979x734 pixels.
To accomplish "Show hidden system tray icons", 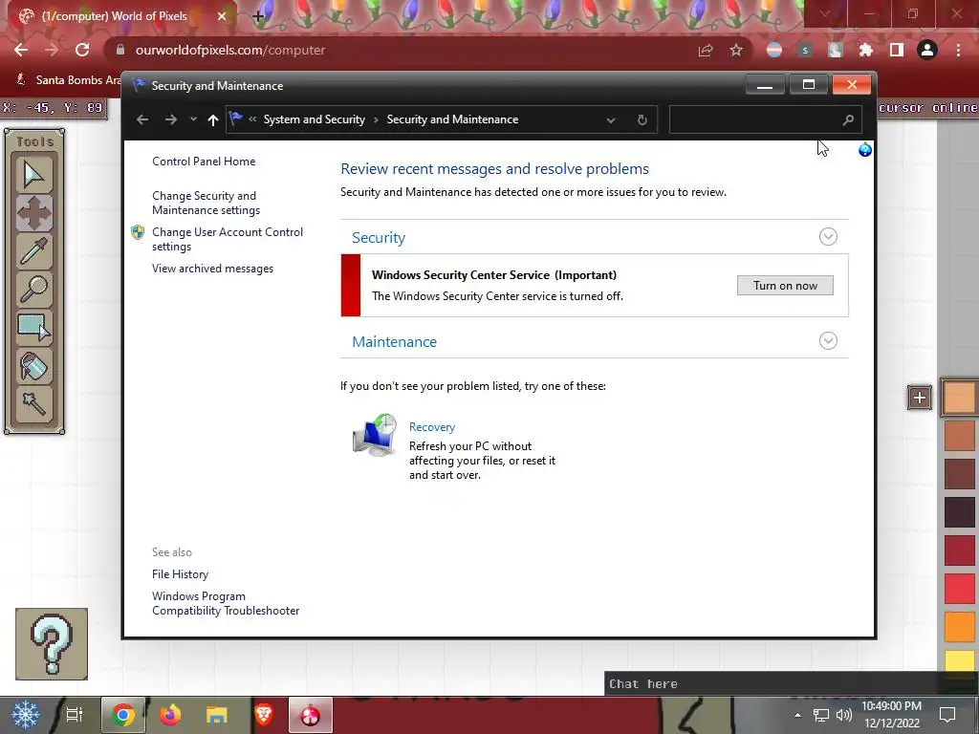I will pyautogui.click(x=797, y=715).
